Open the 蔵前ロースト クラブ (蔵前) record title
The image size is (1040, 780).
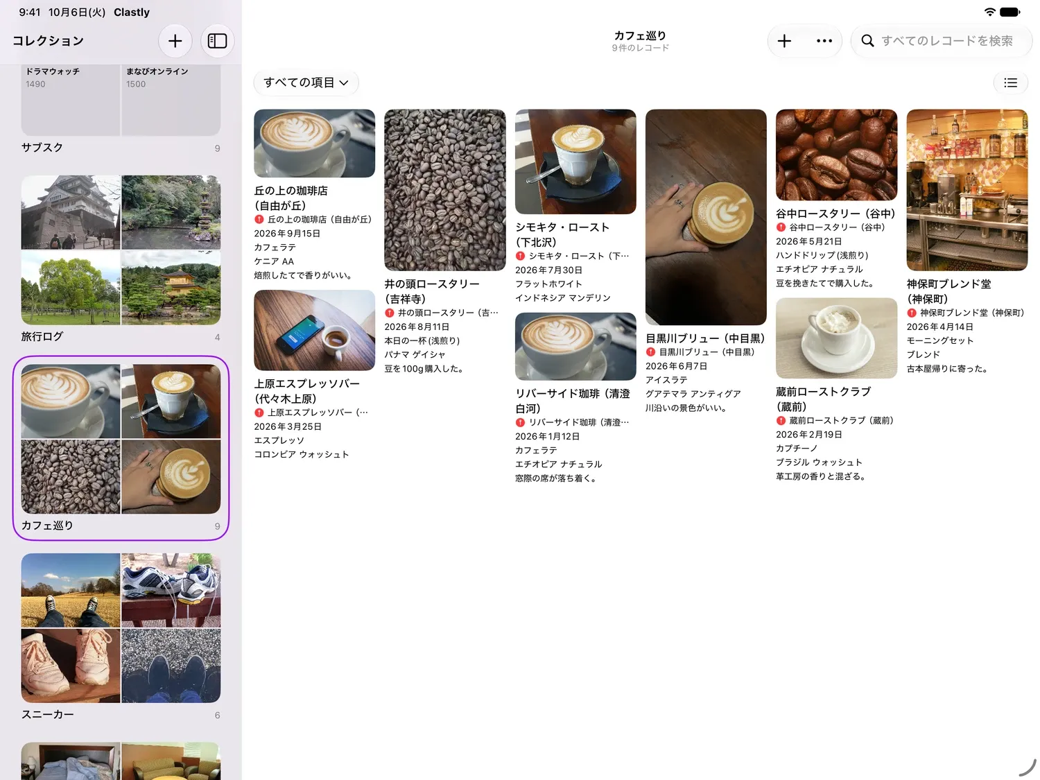click(x=823, y=399)
